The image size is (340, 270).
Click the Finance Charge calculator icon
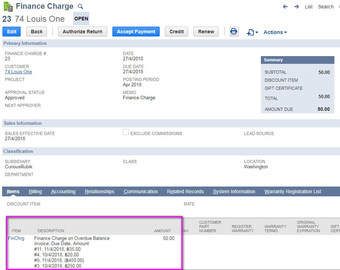pos(7,6)
